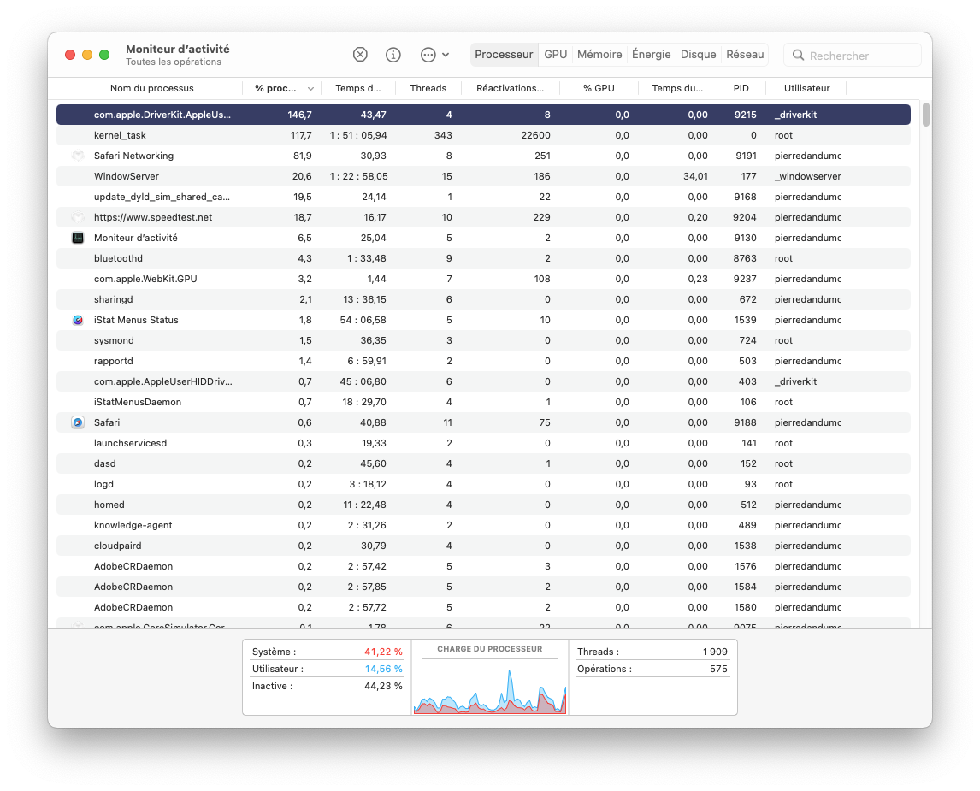Open the process info inspector icon

click(393, 55)
